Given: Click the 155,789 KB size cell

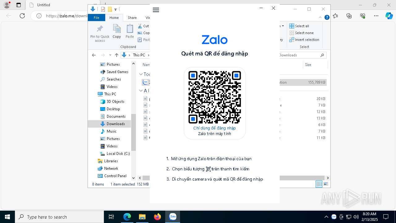Looking at the screenshot, I should click(x=316, y=82).
